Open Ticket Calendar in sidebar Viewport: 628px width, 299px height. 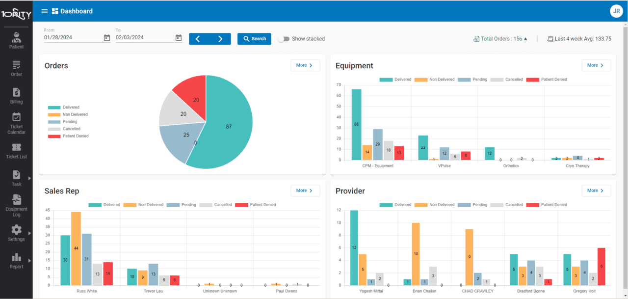point(16,123)
